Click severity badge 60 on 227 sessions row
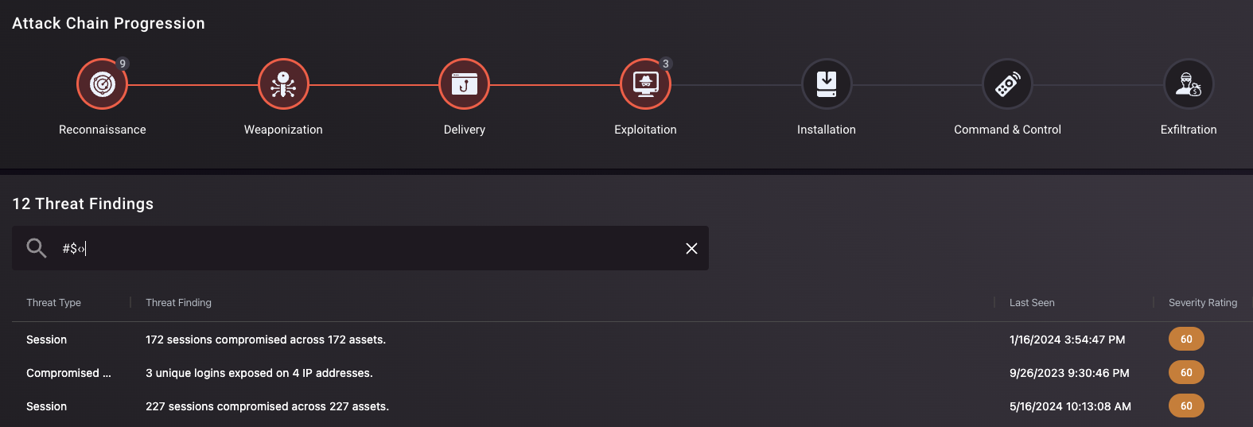Image resolution: width=1253 pixels, height=427 pixels. tap(1186, 406)
